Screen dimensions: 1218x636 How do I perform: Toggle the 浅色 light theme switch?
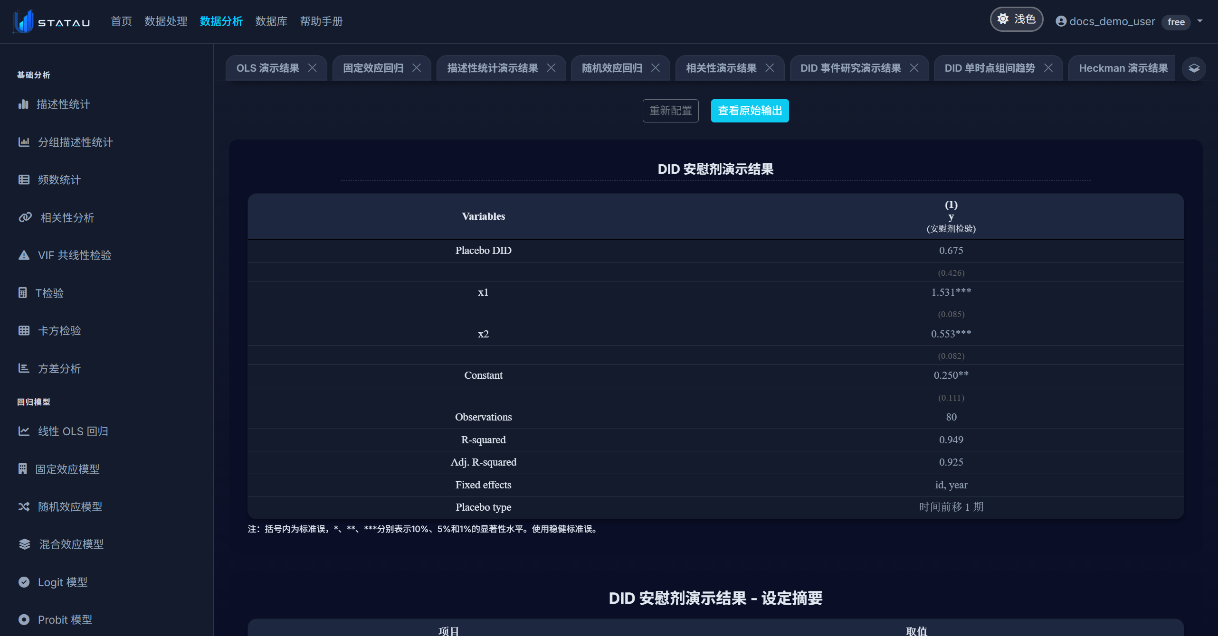[1017, 19]
